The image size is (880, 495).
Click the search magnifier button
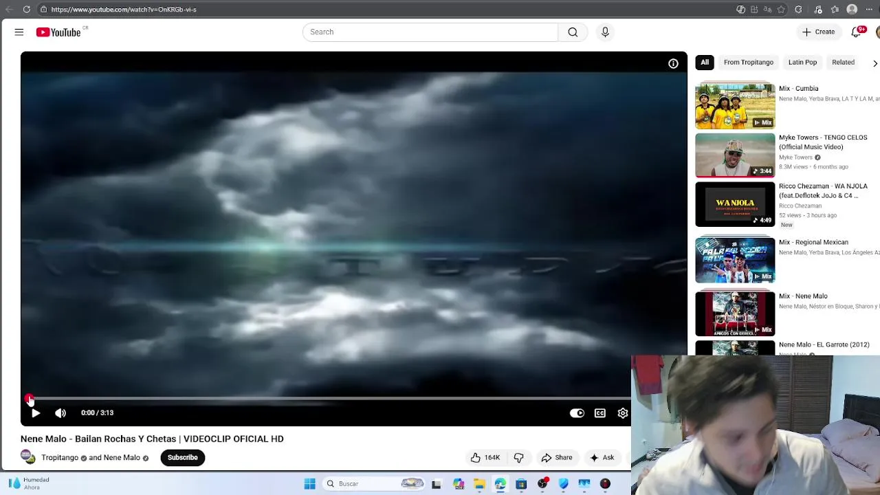pyautogui.click(x=573, y=32)
